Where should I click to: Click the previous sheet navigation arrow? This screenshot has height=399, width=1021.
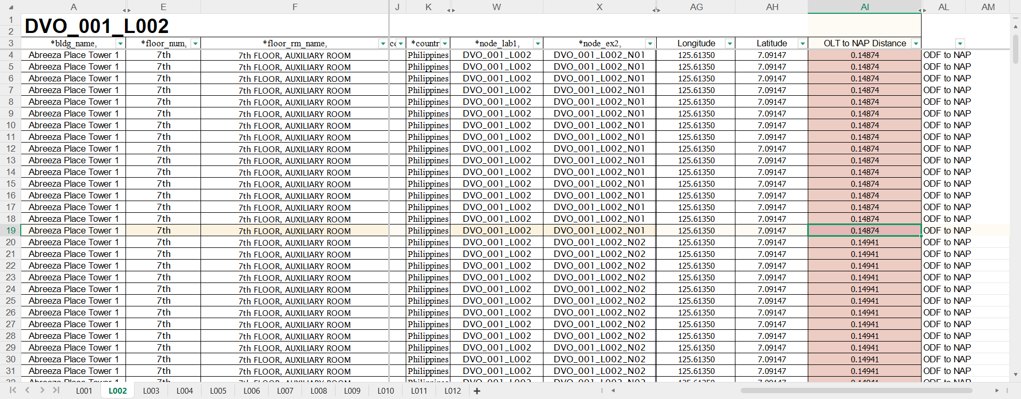[x=27, y=390]
